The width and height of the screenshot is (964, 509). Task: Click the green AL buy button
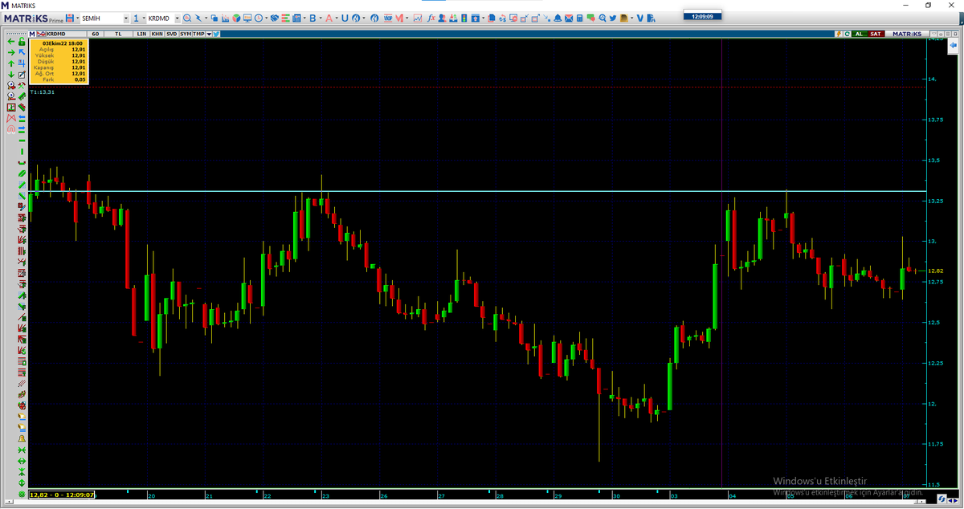tap(859, 34)
